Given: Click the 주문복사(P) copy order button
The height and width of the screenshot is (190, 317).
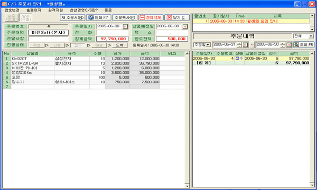Looking at the screenshot, I should click(x=125, y=17).
